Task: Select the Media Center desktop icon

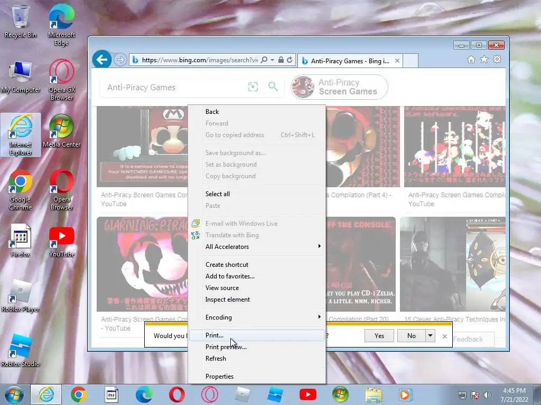Action: (61, 131)
